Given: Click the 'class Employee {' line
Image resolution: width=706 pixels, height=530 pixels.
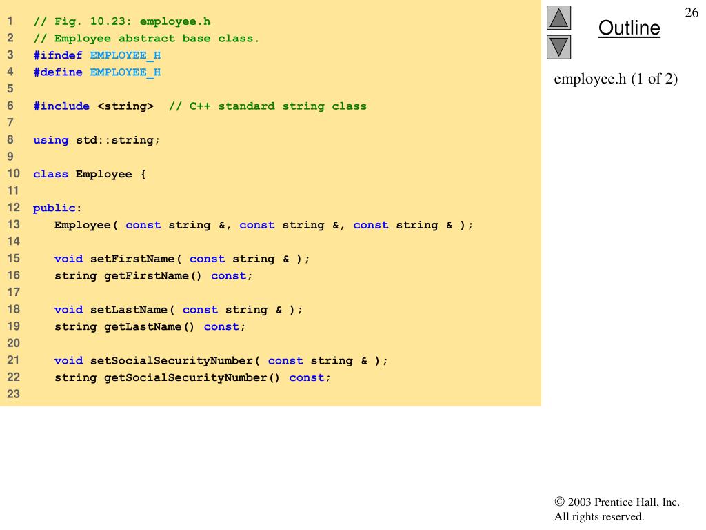Looking at the screenshot, I should point(89,174).
